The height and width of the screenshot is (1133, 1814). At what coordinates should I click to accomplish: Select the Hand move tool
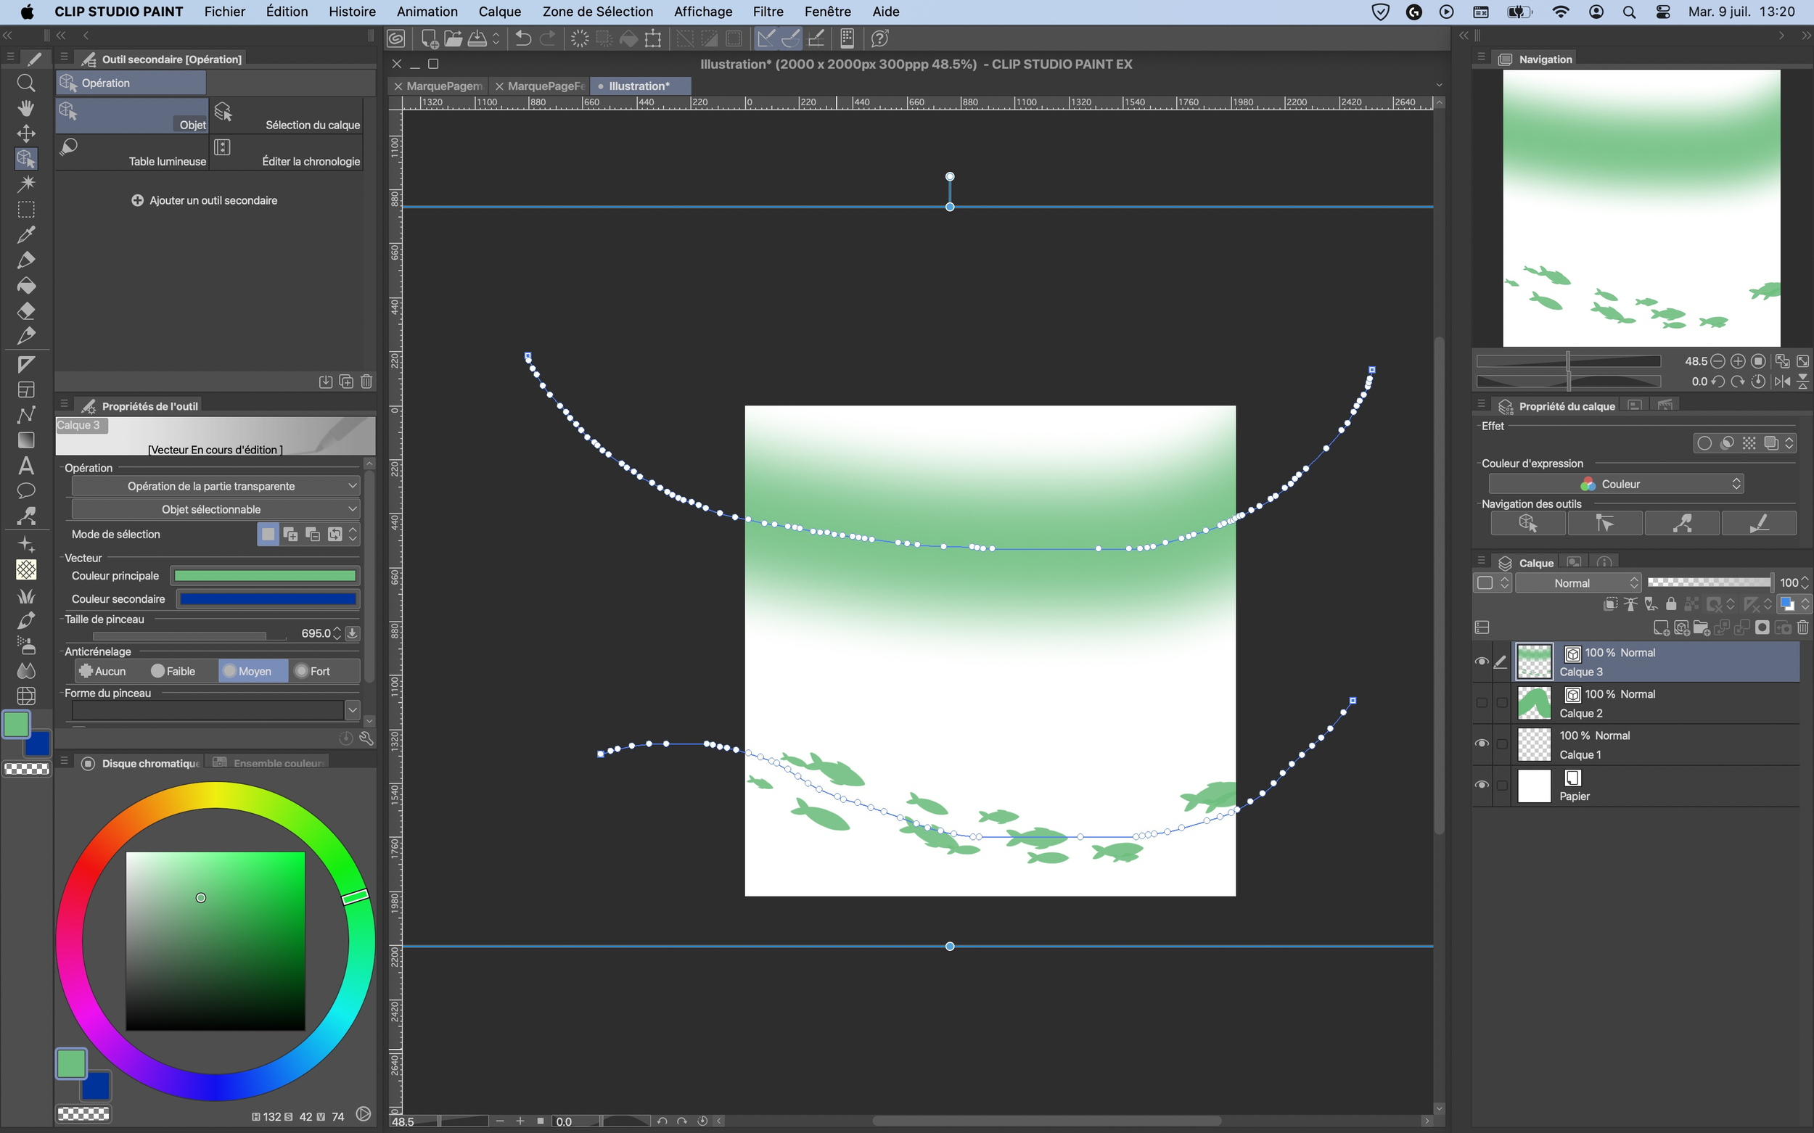coord(25,108)
